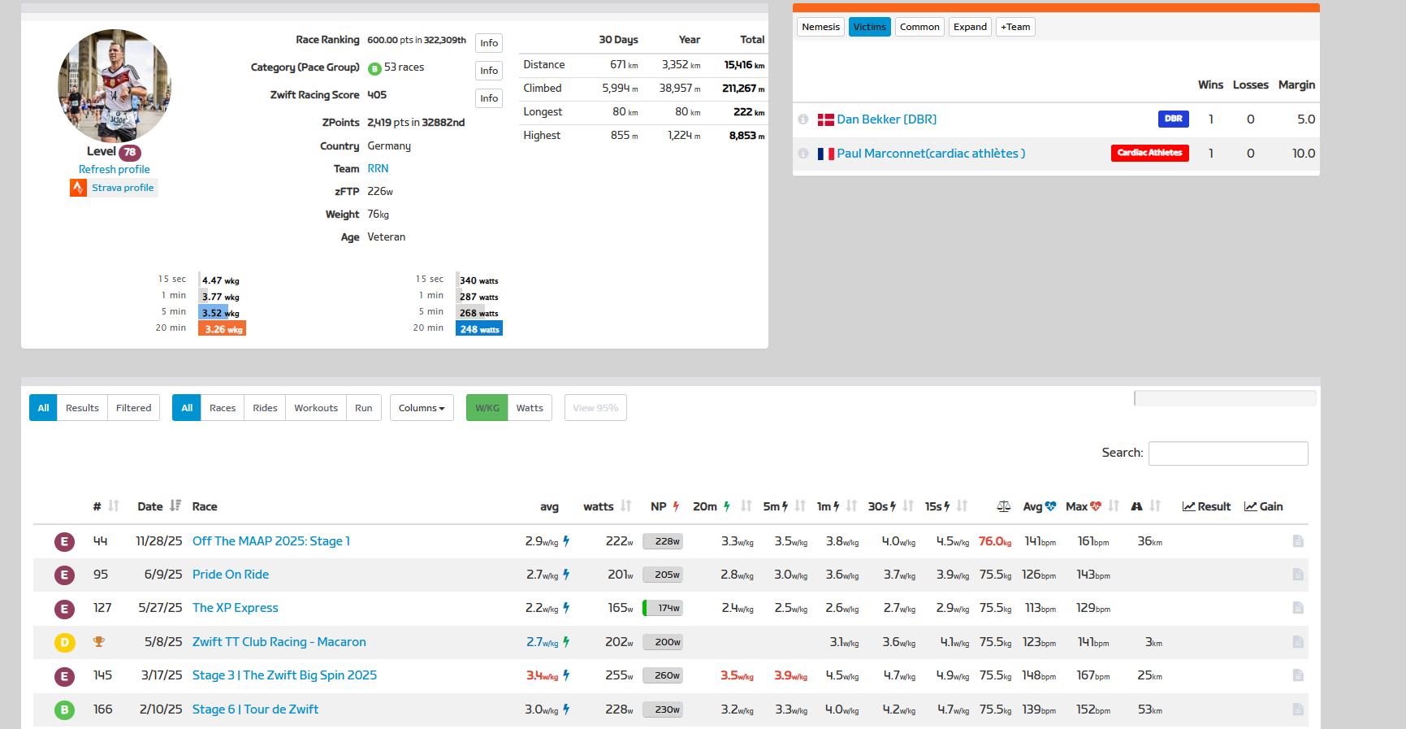Open the Columns dropdown
The height and width of the screenshot is (729, 1406).
[x=421, y=408]
